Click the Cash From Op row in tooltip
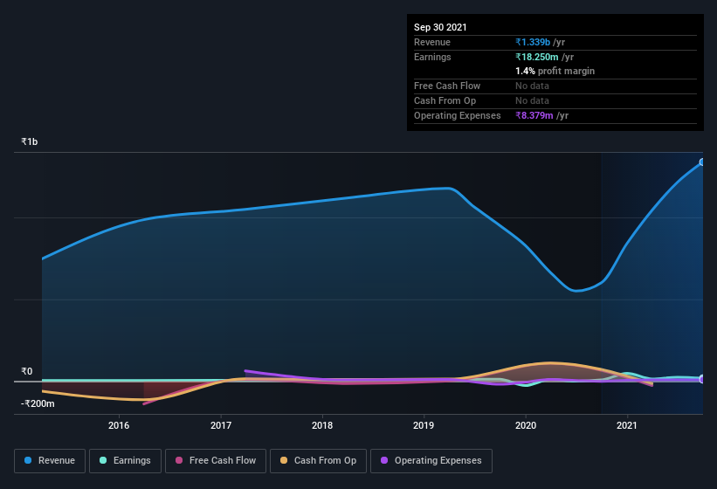 555,101
